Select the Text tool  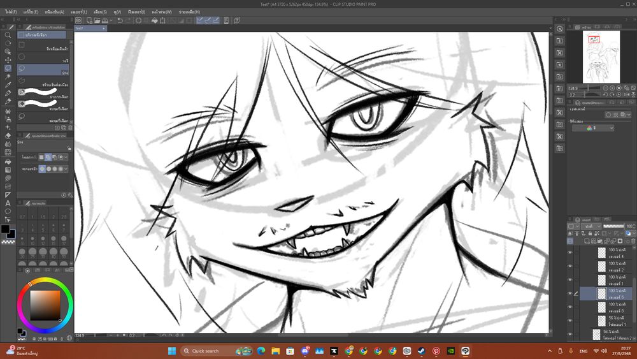pos(8,203)
